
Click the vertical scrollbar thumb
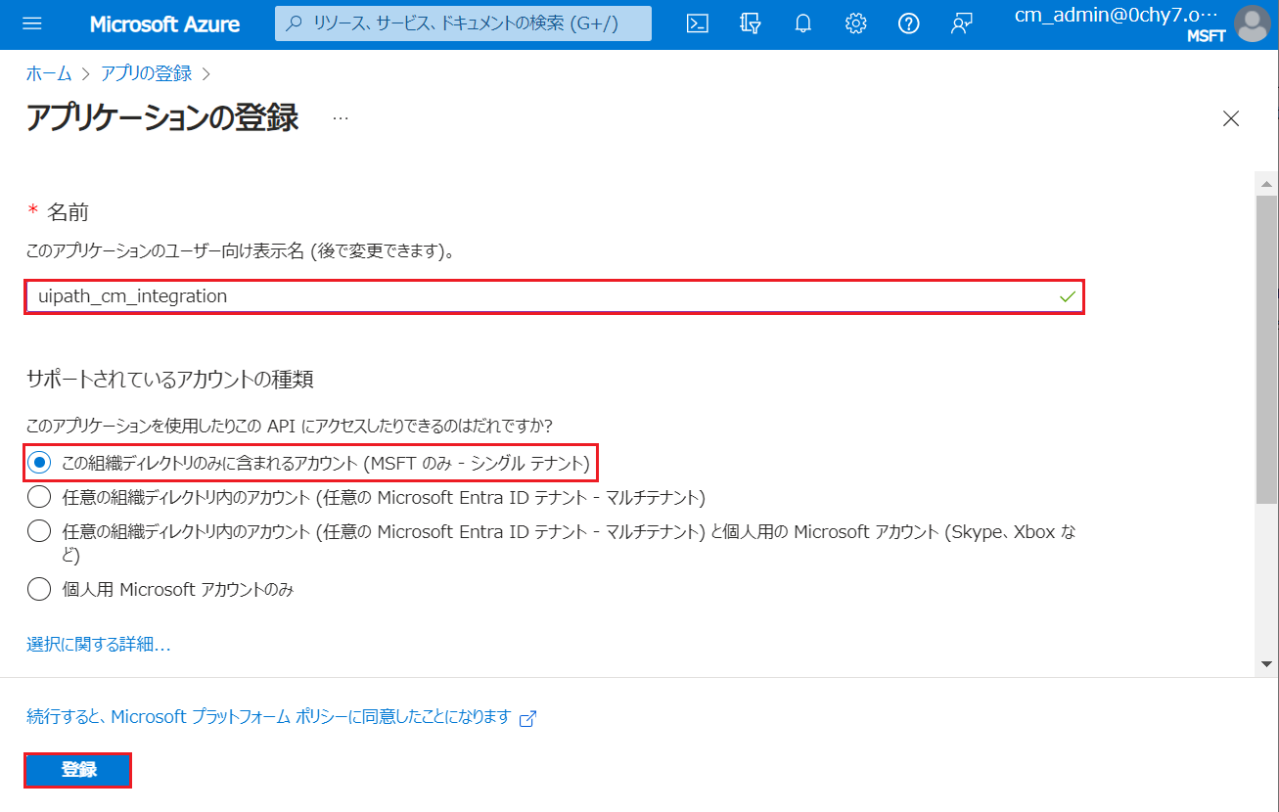(1266, 349)
